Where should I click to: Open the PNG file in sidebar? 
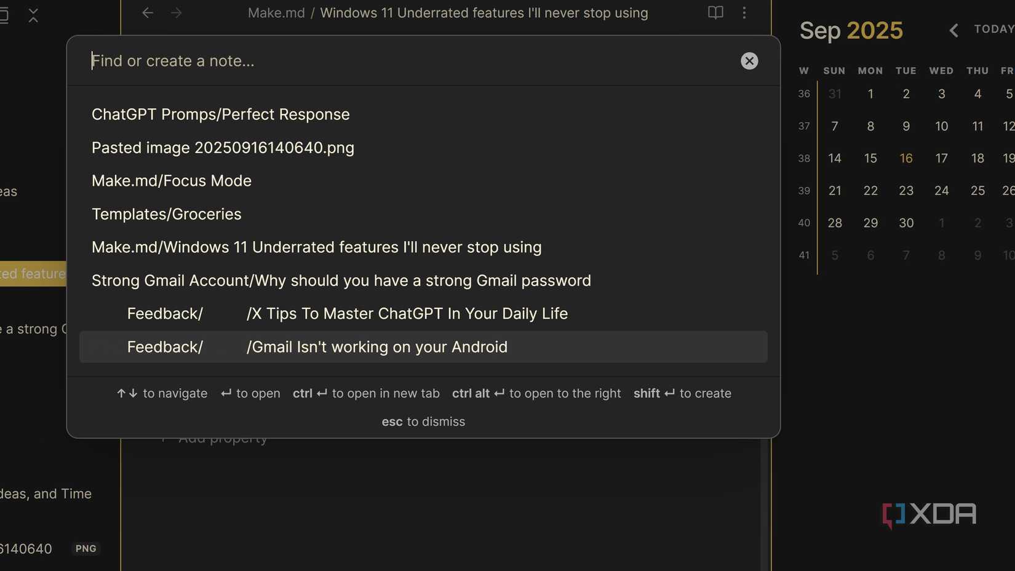pyautogui.click(x=49, y=548)
